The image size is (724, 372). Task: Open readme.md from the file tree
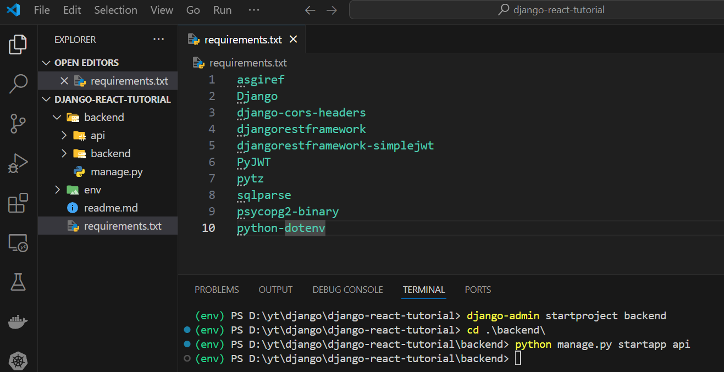coord(111,208)
